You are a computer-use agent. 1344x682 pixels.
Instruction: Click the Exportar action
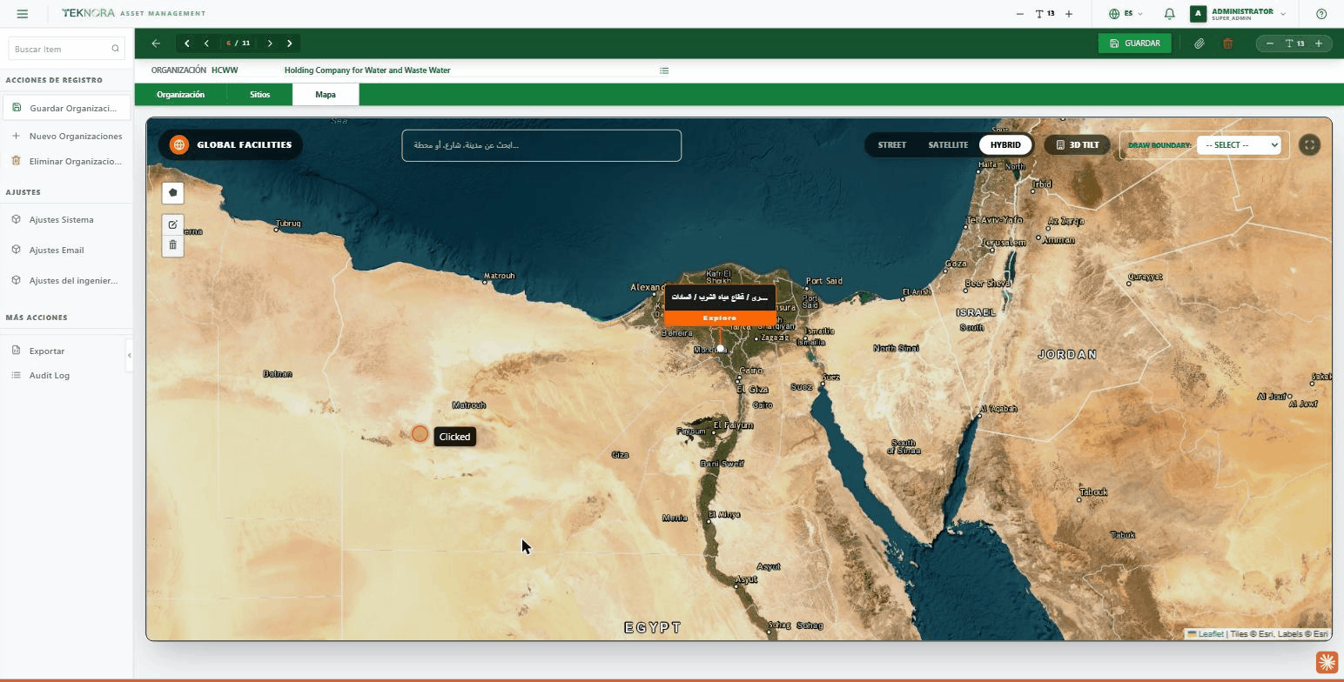[x=47, y=351]
